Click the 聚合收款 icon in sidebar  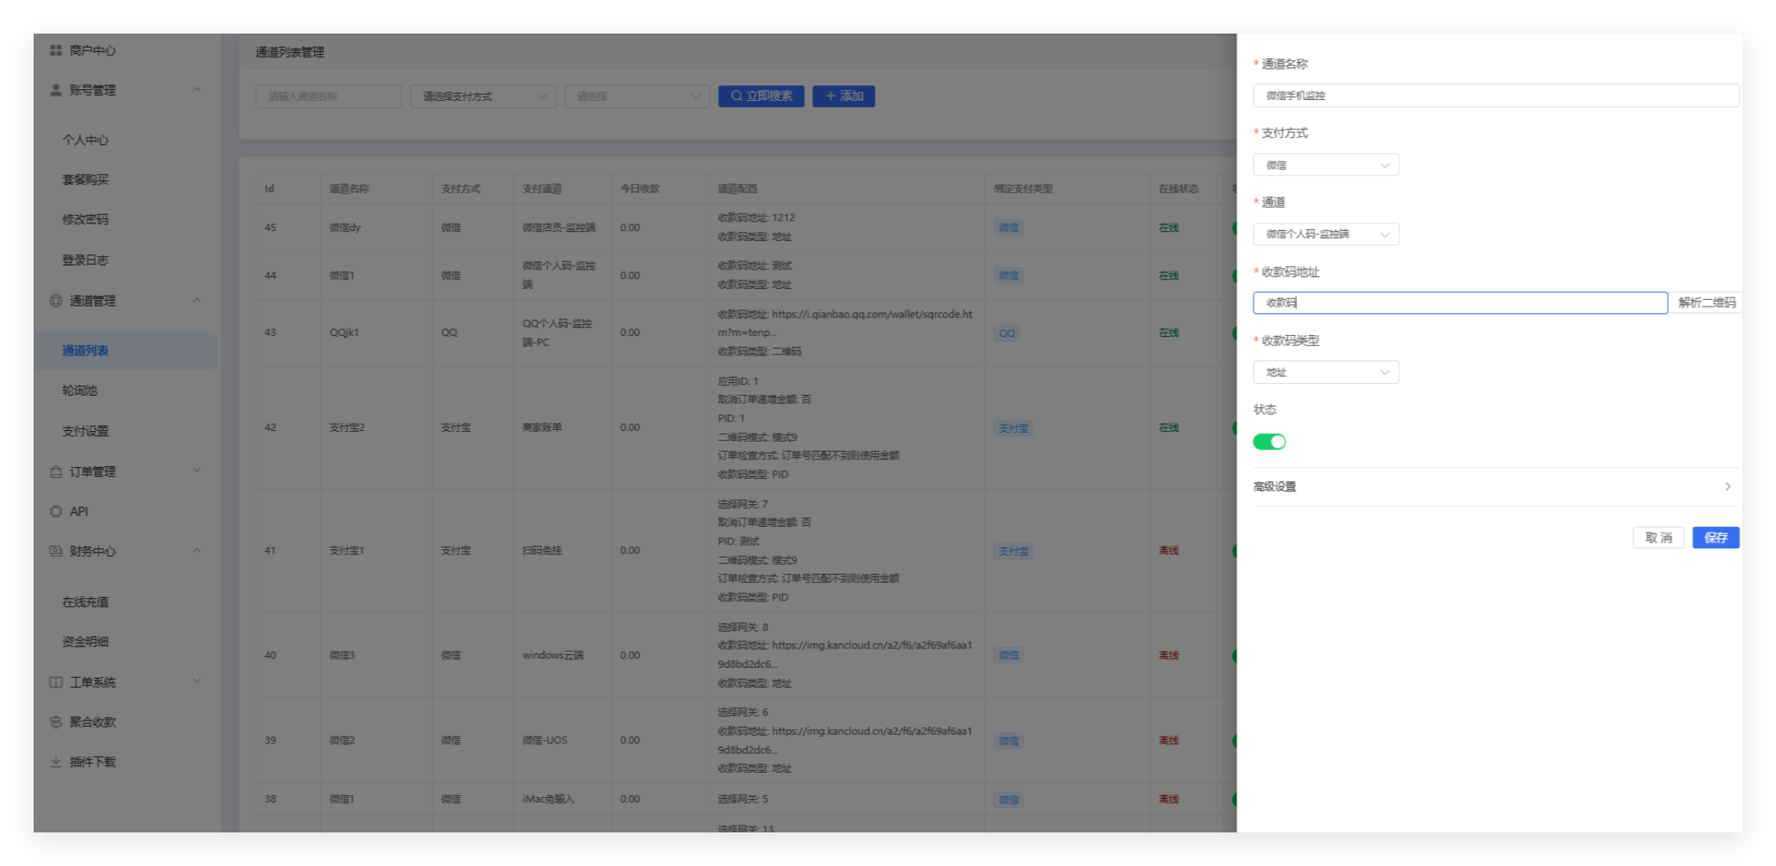(56, 722)
